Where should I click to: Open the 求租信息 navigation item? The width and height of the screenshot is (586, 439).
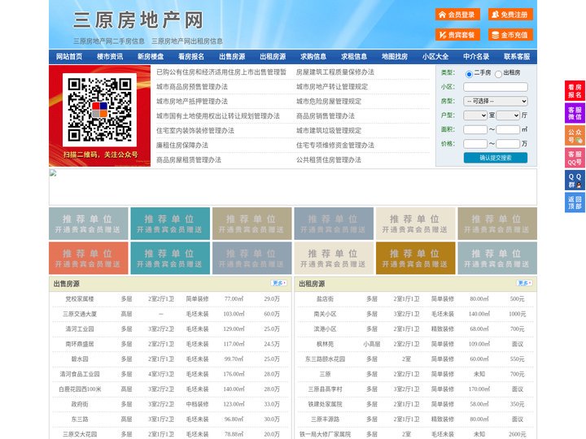point(354,57)
